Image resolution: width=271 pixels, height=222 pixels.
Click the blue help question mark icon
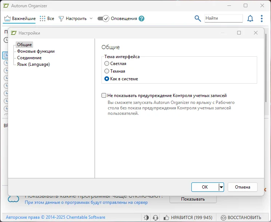pos(142,19)
